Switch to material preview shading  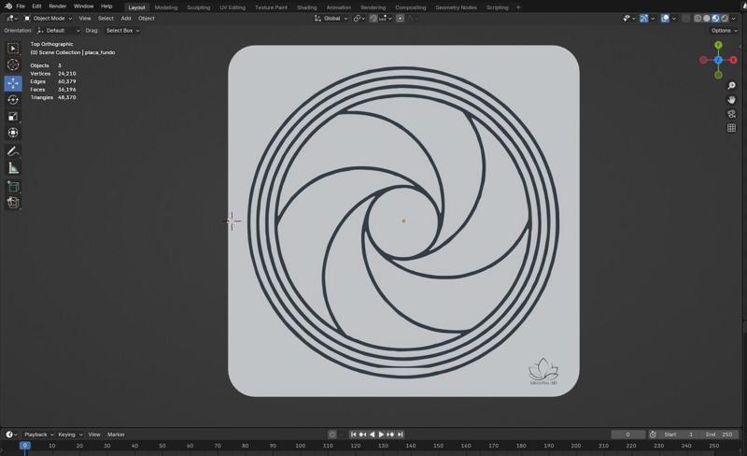(715, 18)
